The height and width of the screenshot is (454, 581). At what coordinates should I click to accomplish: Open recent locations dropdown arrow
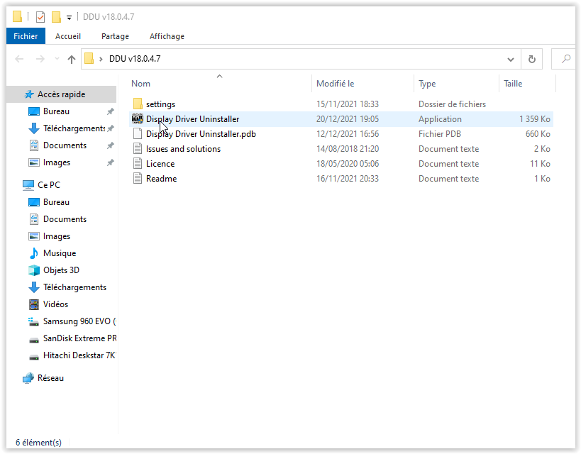click(57, 59)
